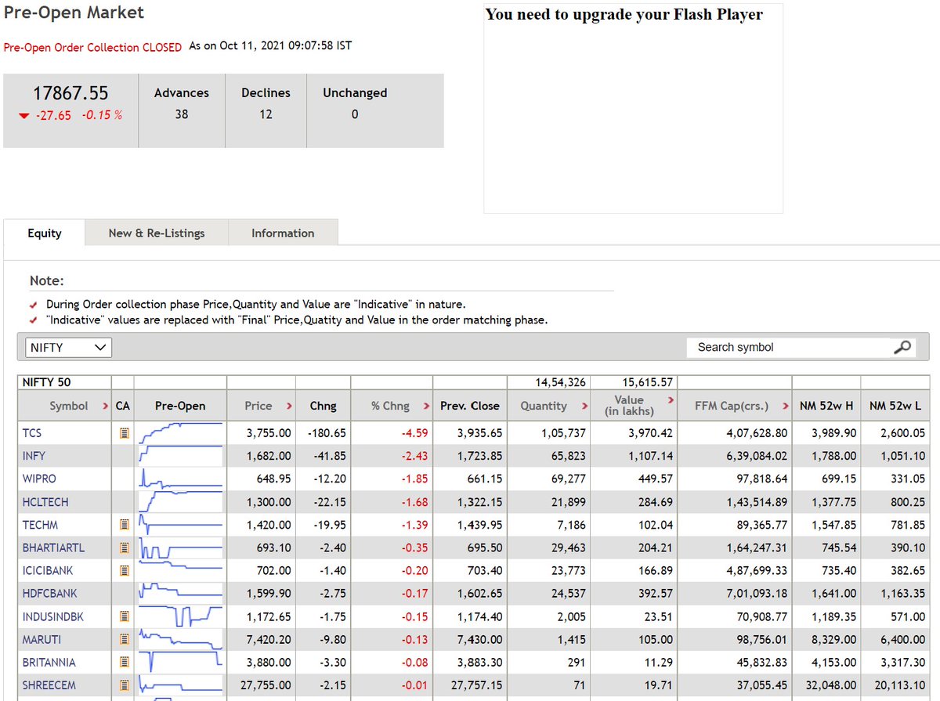Open the MARUTI symbol link
Image resolution: width=940 pixels, height=701 pixels.
[x=42, y=640]
